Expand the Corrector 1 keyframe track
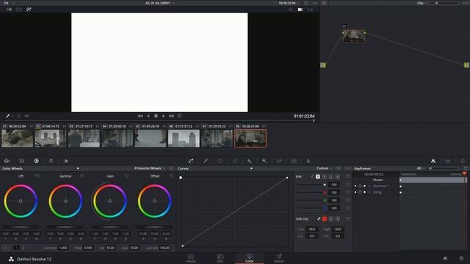The image size is (470, 264). (369, 186)
